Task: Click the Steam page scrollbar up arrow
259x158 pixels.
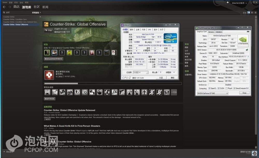Action: tap(256, 17)
